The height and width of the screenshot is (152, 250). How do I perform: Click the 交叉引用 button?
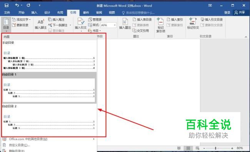141,31
